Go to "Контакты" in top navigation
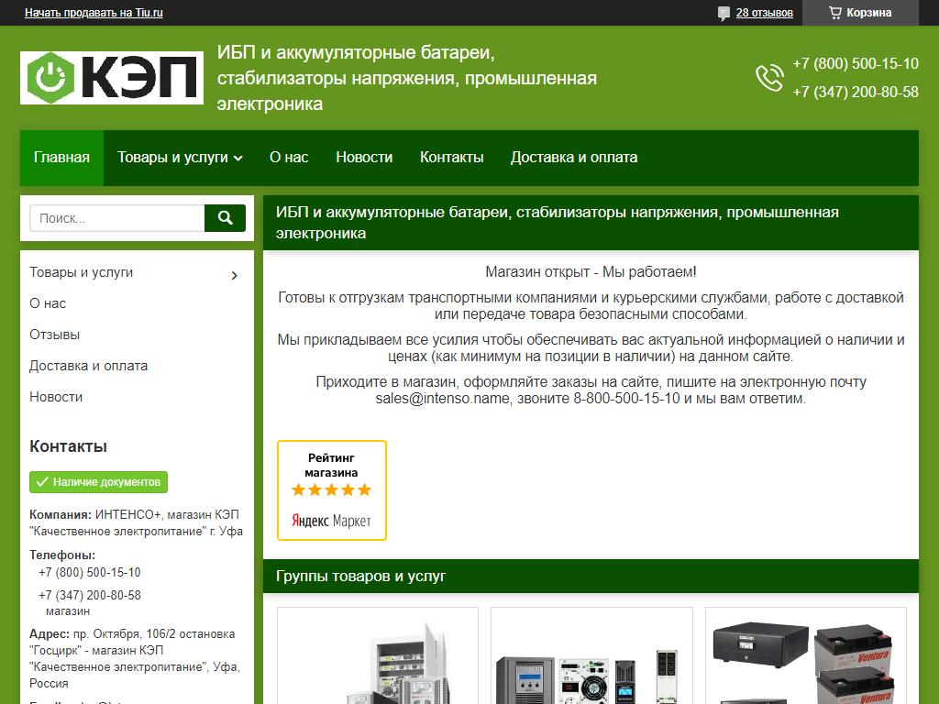Image resolution: width=939 pixels, height=704 pixels. pyautogui.click(x=451, y=158)
